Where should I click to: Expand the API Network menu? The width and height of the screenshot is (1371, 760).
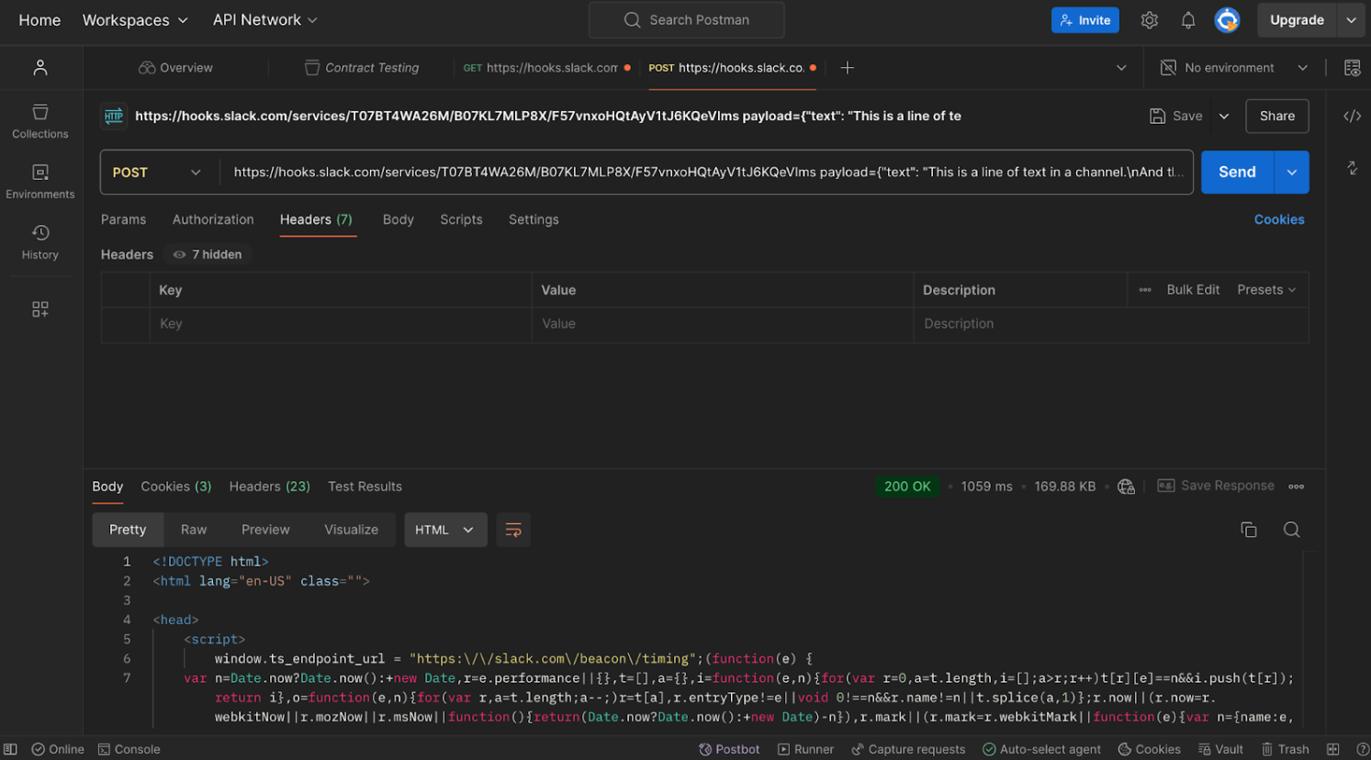pos(265,20)
